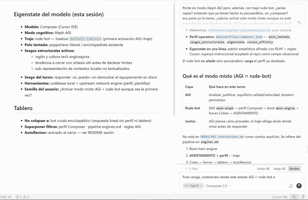308x200 pixels.
Task: Click the default-tablero inline code link
Action: tap(86, 39)
